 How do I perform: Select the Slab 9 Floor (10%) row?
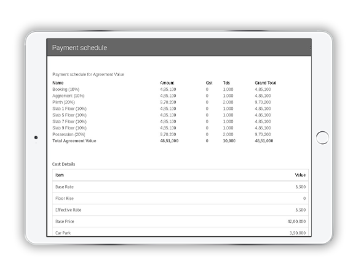coord(164,128)
